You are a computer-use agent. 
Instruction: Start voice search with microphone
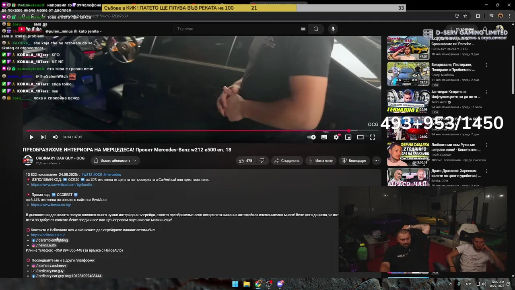coord(333,29)
